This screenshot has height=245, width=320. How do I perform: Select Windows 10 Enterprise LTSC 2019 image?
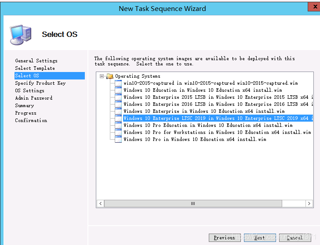pos(218,118)
